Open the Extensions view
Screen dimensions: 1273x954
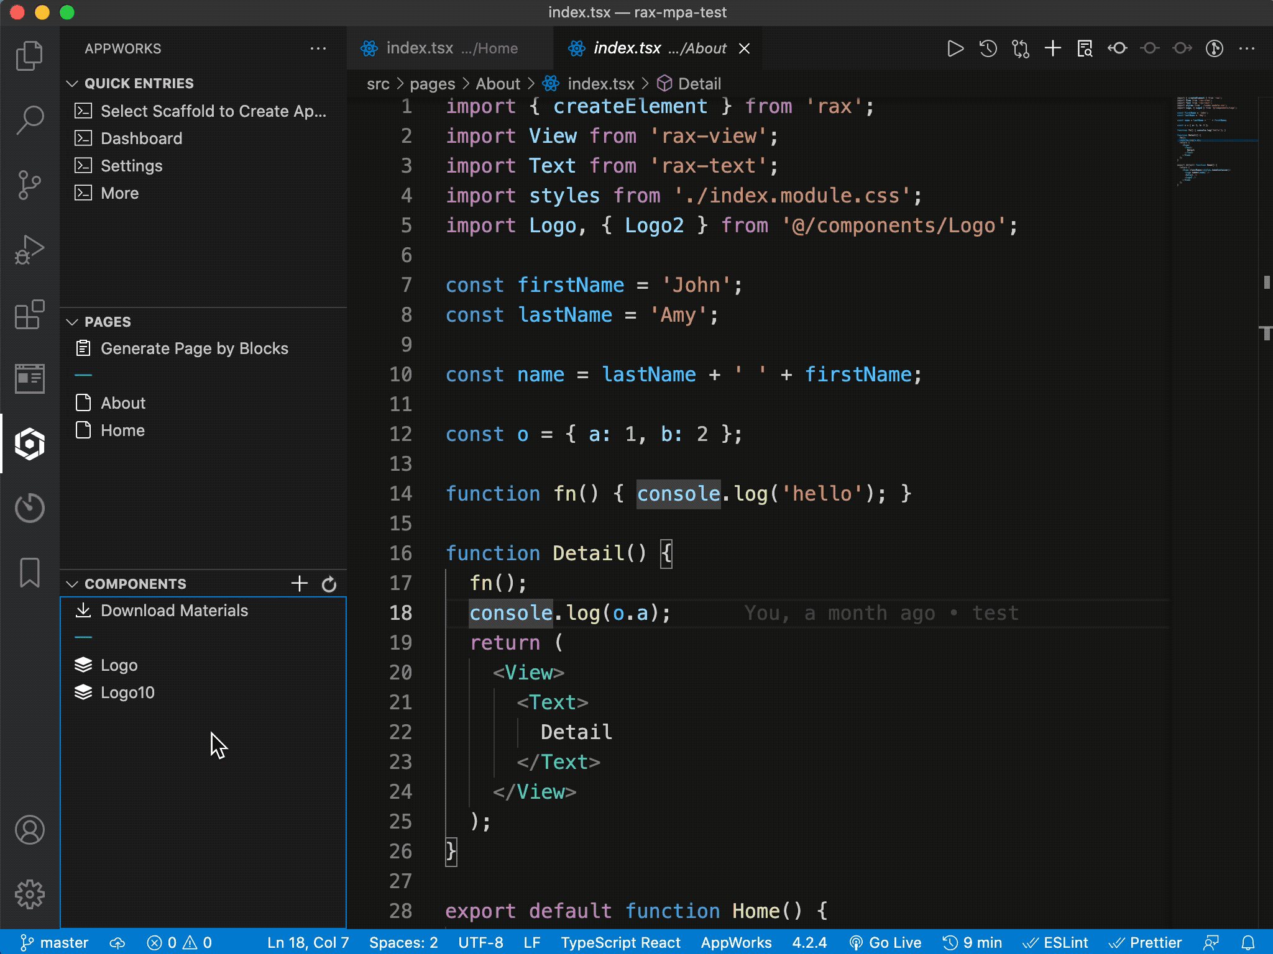point(29,315)
